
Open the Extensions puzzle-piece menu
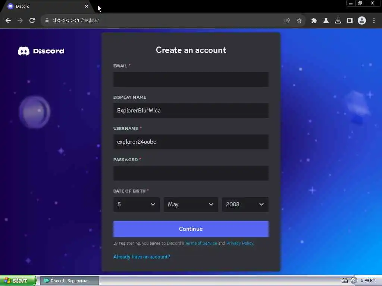pyautogui.click(x=314, y=21)
